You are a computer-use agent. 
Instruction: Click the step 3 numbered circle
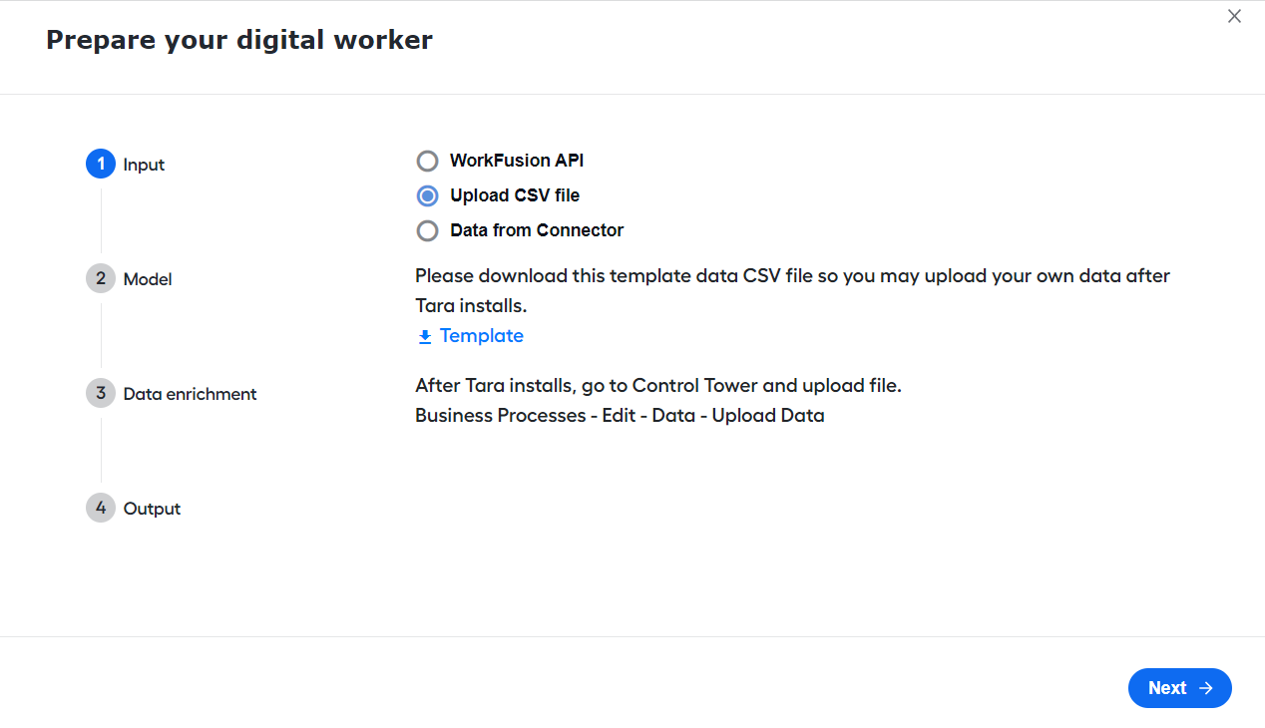pos(101,393)
